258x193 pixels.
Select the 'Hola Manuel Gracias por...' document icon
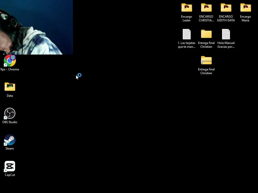[x=226, y=34]
